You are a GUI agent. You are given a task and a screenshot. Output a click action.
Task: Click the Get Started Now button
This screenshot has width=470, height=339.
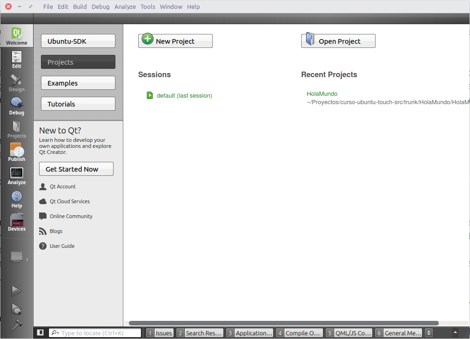(x=76, y=169)
